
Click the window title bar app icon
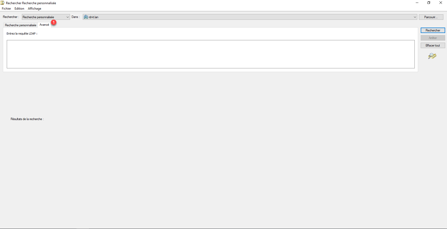3,3
